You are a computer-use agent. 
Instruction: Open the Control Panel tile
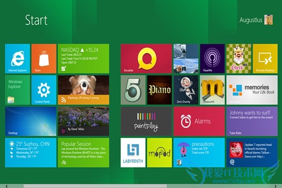click(x=44, y=90)
